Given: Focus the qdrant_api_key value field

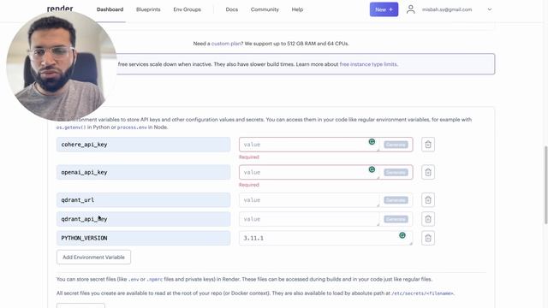Looking at the screenshot, I should [309, 219].
